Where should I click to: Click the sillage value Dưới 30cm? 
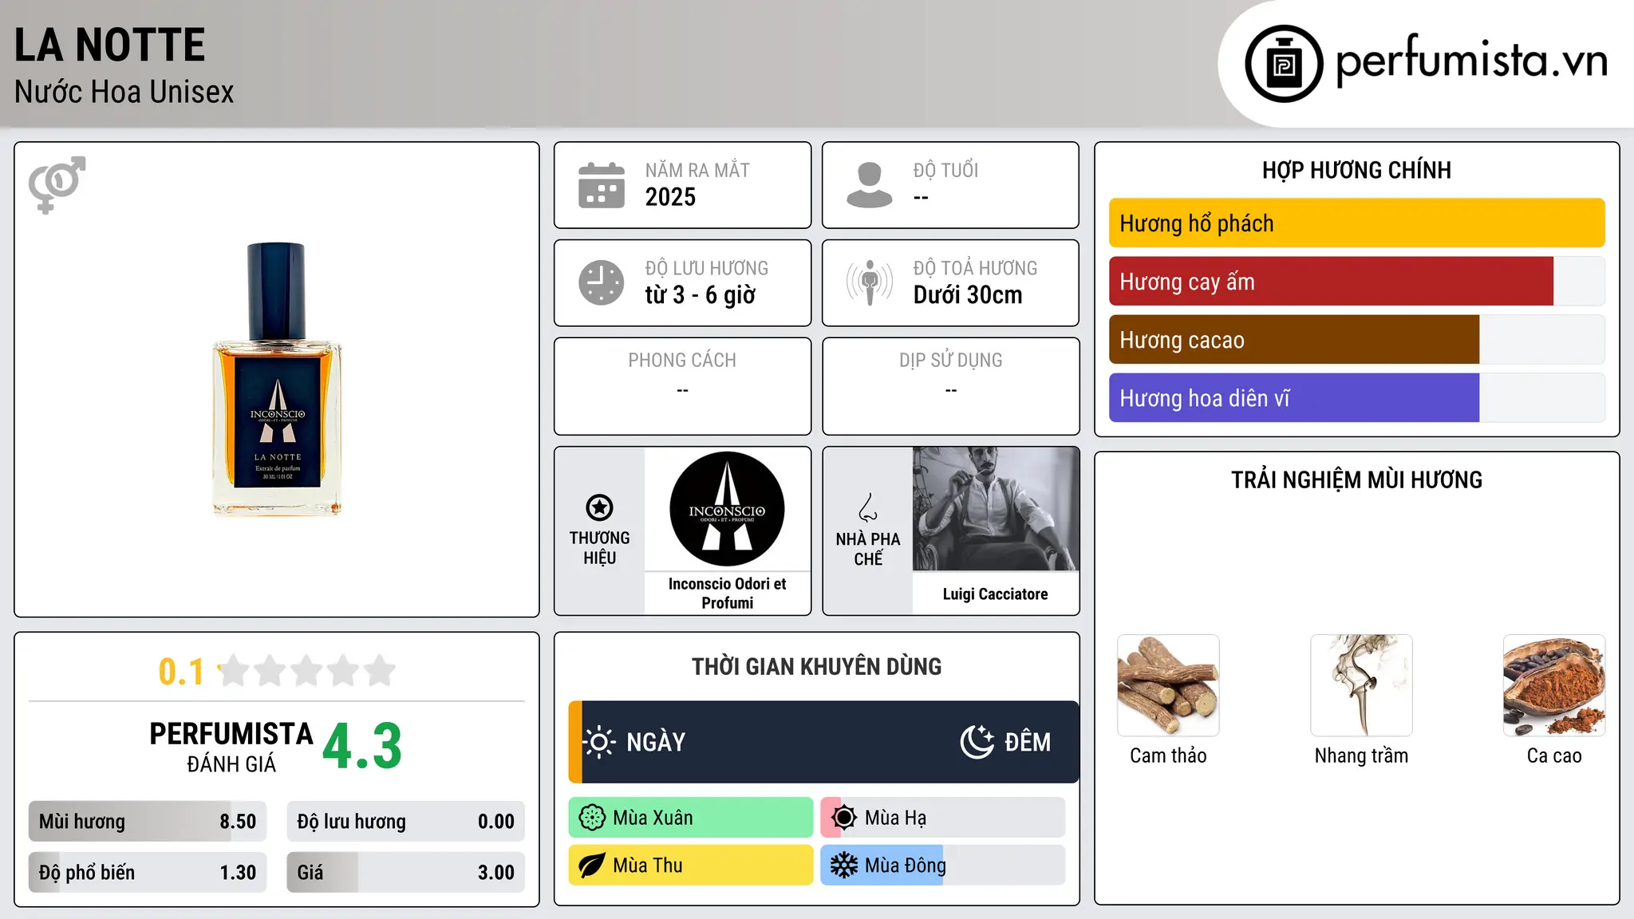tap(968, 295)
